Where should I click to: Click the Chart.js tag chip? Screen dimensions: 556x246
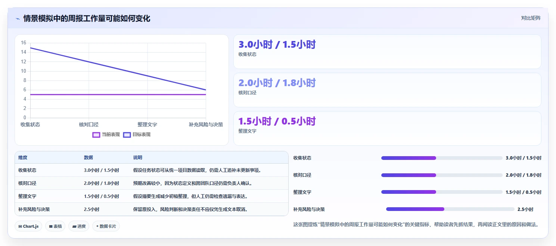pyautogui.click(x=28, y=226)
